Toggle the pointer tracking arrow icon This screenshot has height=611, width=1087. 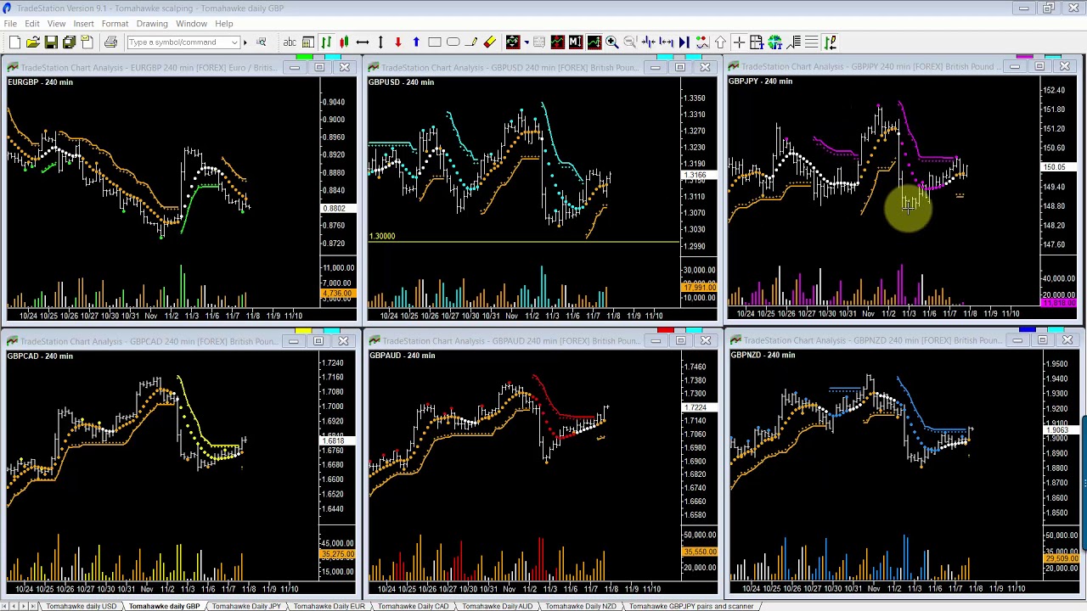coord(720,42)
